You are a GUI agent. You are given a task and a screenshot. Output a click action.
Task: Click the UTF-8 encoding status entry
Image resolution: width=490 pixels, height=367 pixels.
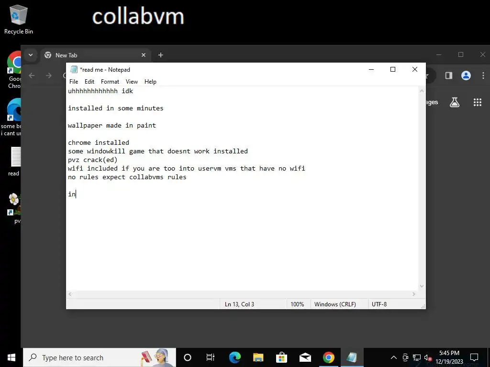[x=379, y=304]
